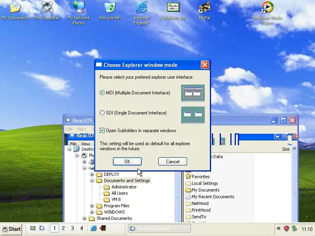Image resolution: width=315 pixels, height=236 pixels.
Task: Switch to virtual desktop 2
Action: pyautogui.click(x=63, y=228)
